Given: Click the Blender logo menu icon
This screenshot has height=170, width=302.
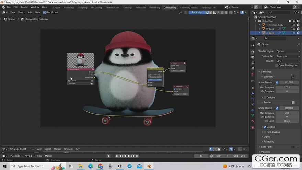Looking at the screenshot, I should (x=3, y=7).
